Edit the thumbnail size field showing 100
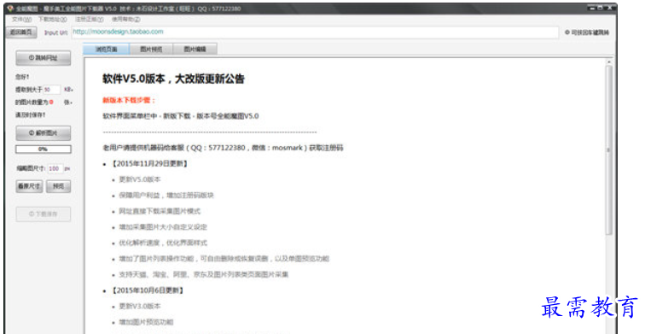This screenshot has width=645, height=334. pyautogui.click(x=55, y=168)
